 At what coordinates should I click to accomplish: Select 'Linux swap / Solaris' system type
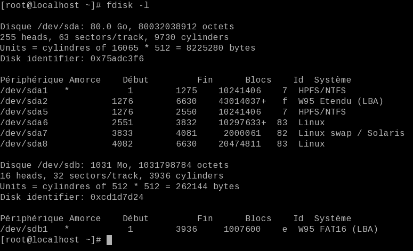(x=351, y=133)
